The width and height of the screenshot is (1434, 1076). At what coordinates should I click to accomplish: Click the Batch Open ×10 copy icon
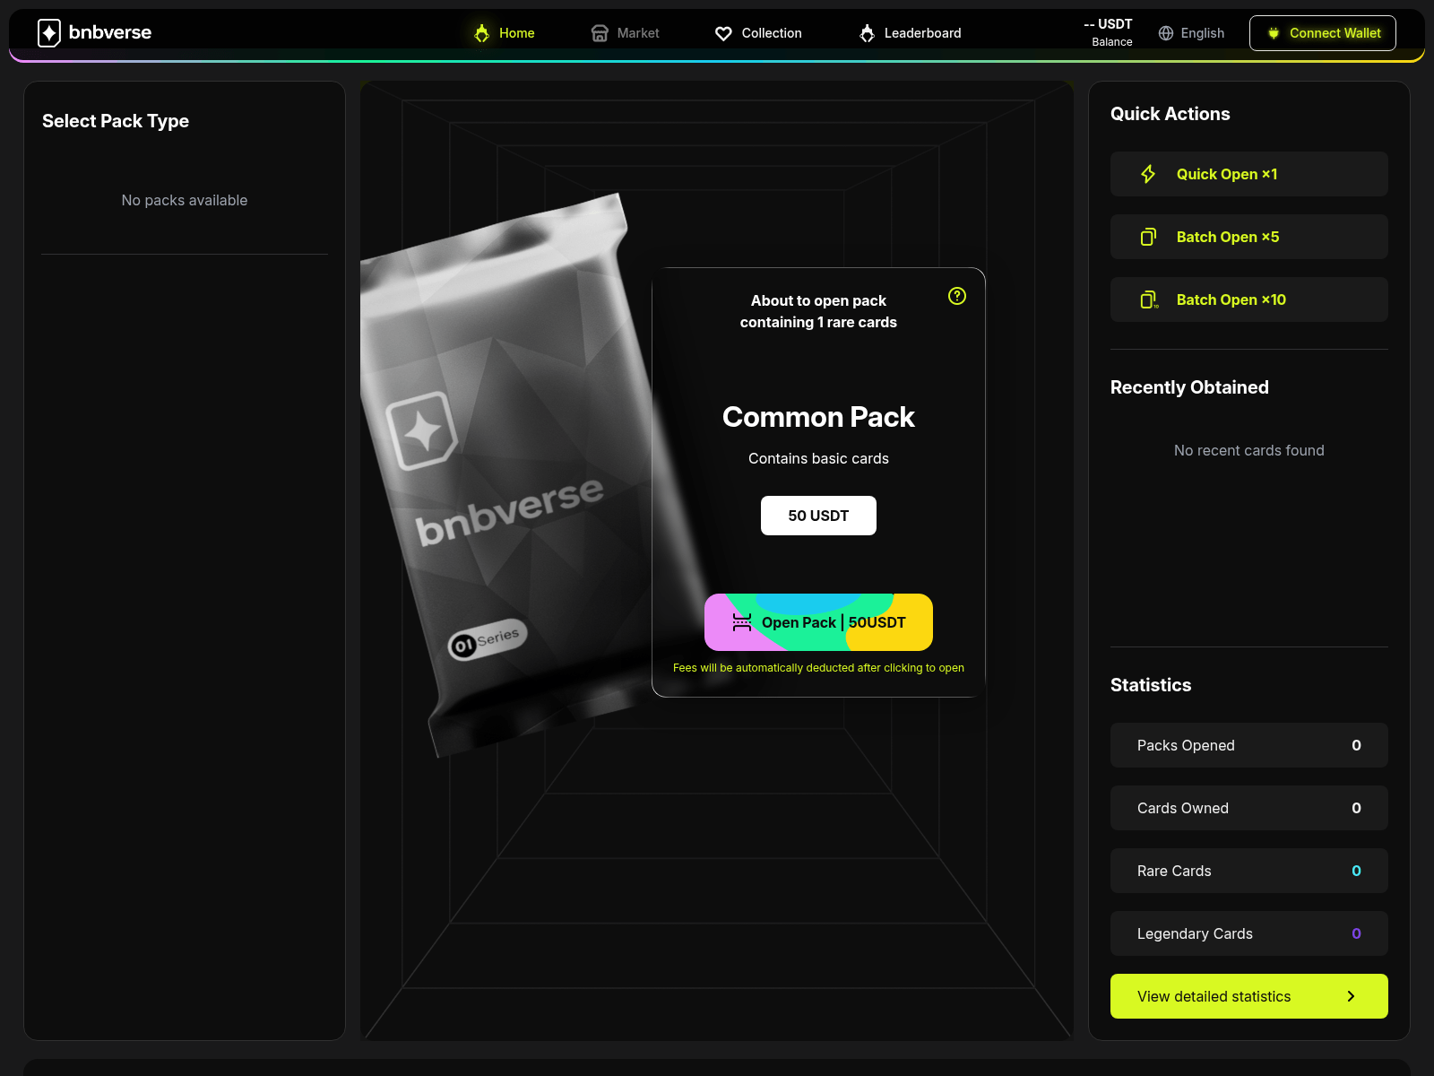click(x=1148, y=299)
